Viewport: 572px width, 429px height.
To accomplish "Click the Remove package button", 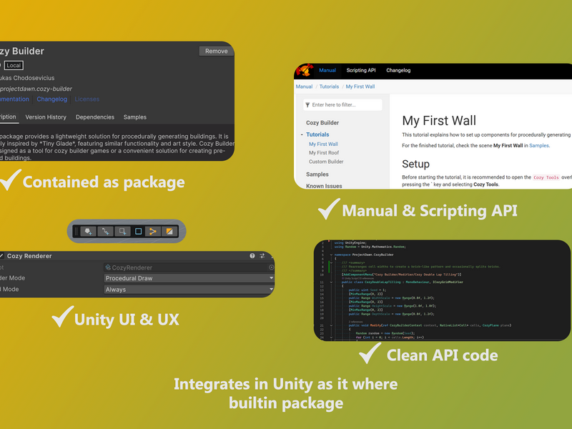I will 217,51.
